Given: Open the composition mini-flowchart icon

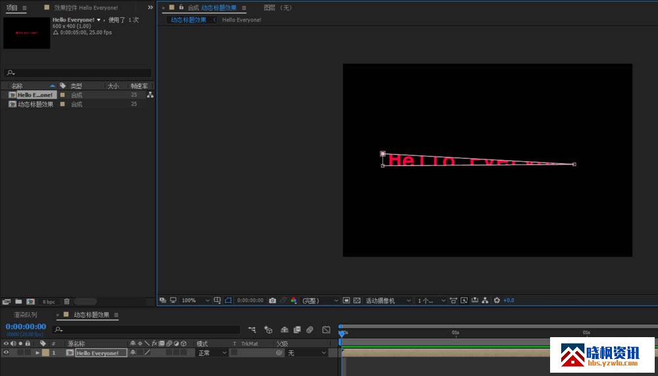Looking at the screenshot, I should pyautogui.click(x=252, y=330).
